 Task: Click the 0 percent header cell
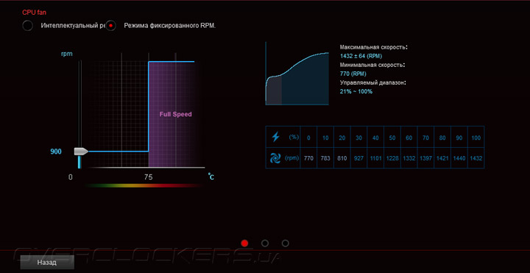[308, 137]
